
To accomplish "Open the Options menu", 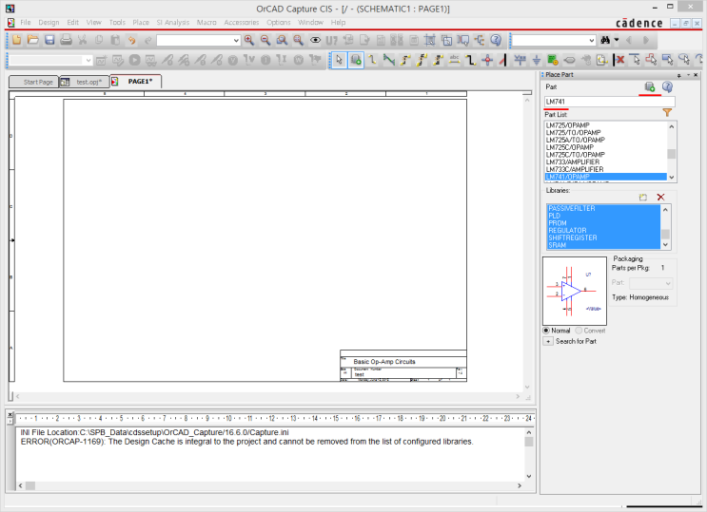I will 278,22.
